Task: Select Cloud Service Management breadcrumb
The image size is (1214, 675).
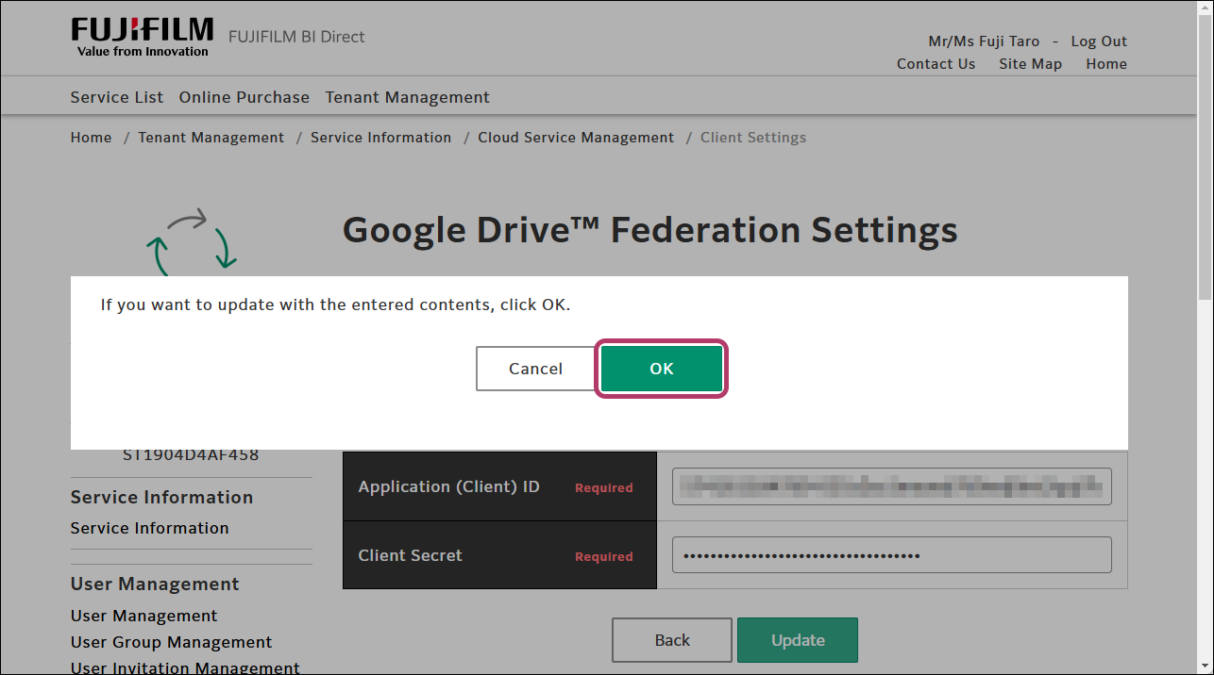Action: (576, 138)
